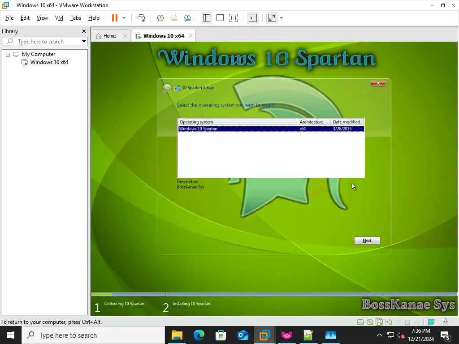Open the Help menu
Image resolution: width=459 pixels, height=344 pixels.
[94, 18]
